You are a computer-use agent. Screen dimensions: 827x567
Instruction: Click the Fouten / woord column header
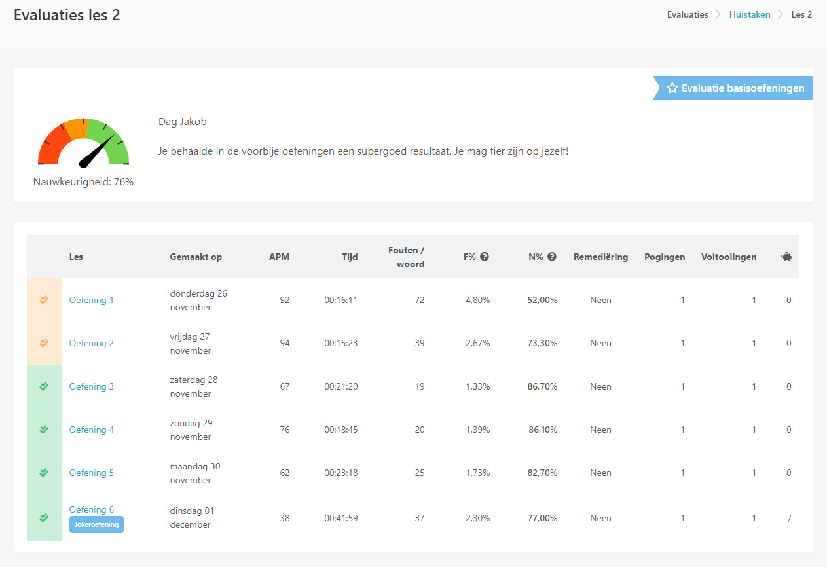click(407, 257)
